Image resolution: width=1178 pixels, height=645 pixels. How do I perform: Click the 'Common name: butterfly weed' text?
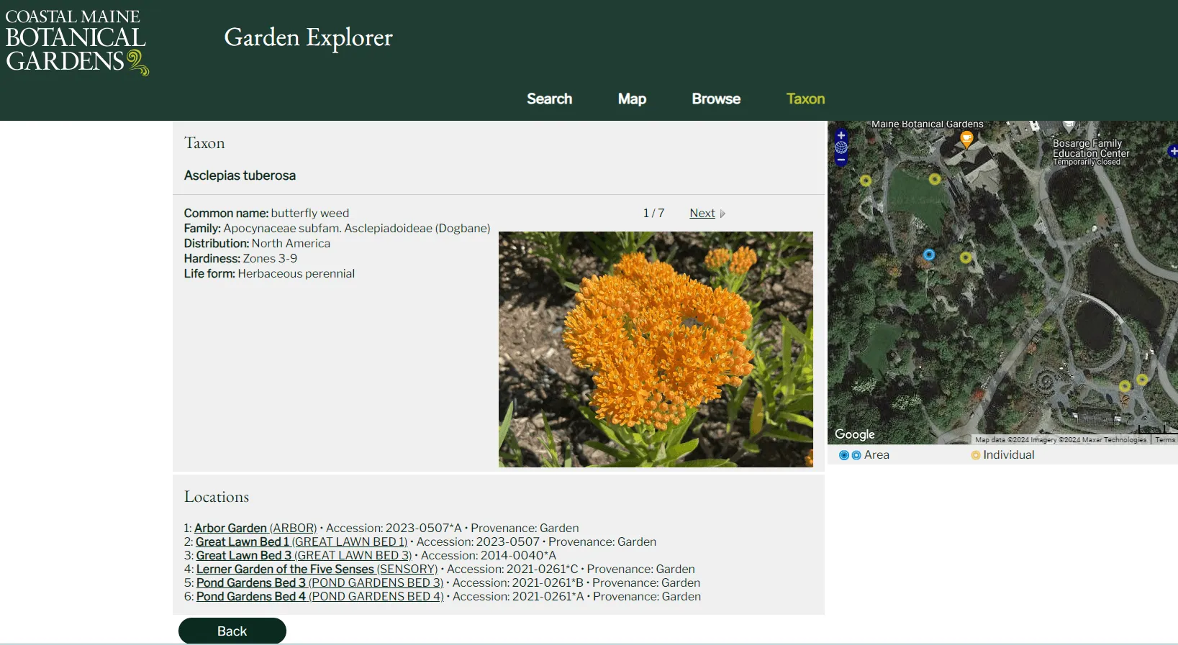[x=266, y=213]
